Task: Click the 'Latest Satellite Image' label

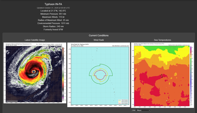Action: pos(35,40)
